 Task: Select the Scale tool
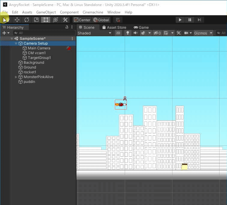pos(36,20)
